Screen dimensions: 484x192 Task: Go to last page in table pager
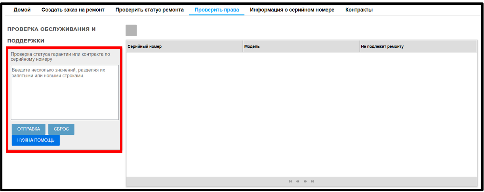click(x=313, y=181)
